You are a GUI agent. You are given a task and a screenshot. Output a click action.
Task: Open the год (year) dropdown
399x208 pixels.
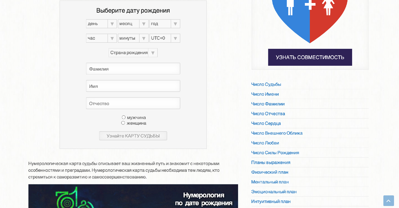(x=165, y=24)
